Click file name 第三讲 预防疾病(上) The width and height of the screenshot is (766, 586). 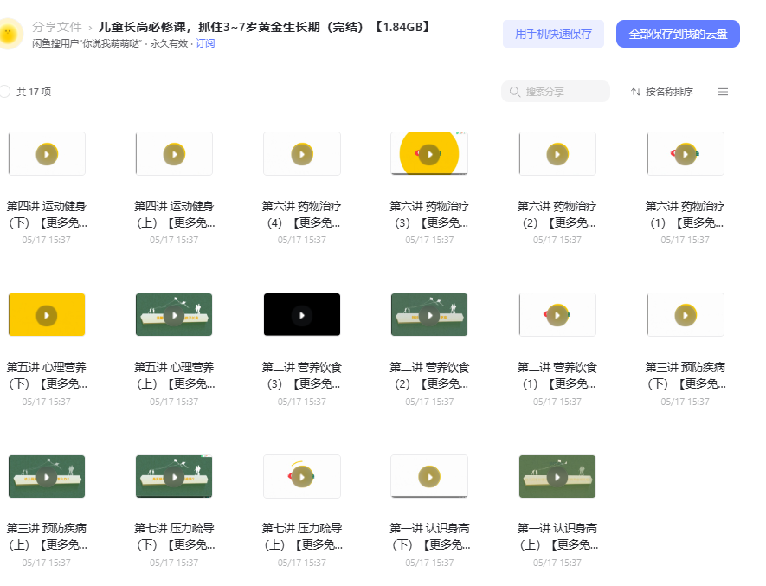(x=47, y=536)
